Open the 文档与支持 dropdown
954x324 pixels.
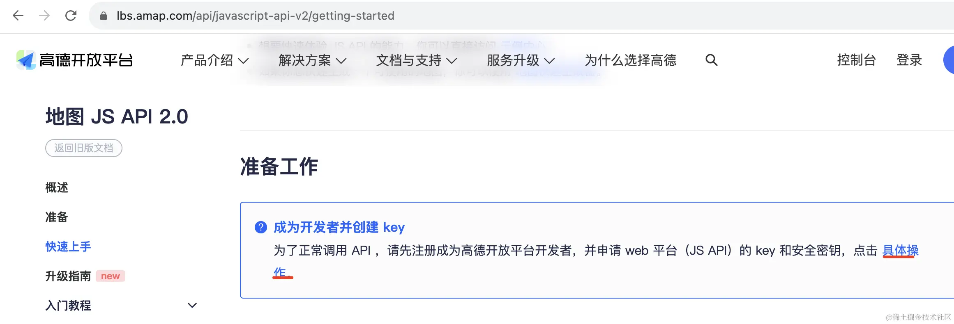416,60
